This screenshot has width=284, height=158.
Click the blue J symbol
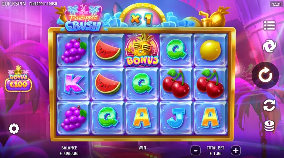[176, 118]
